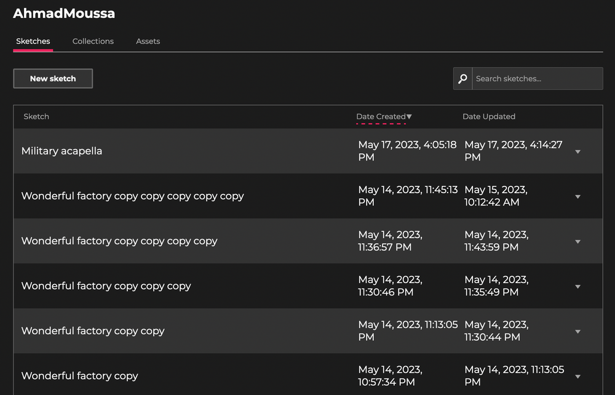Screen dimensions: 615x395
Task: Open the Military acapella sketch
Action: point(61,151)
